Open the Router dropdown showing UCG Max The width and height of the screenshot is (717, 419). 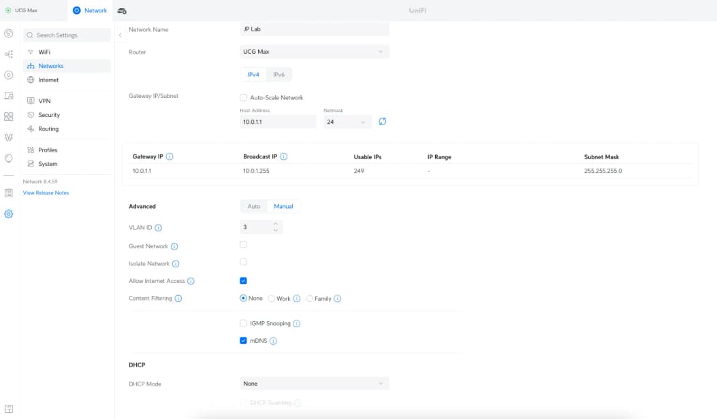point(315,52)
